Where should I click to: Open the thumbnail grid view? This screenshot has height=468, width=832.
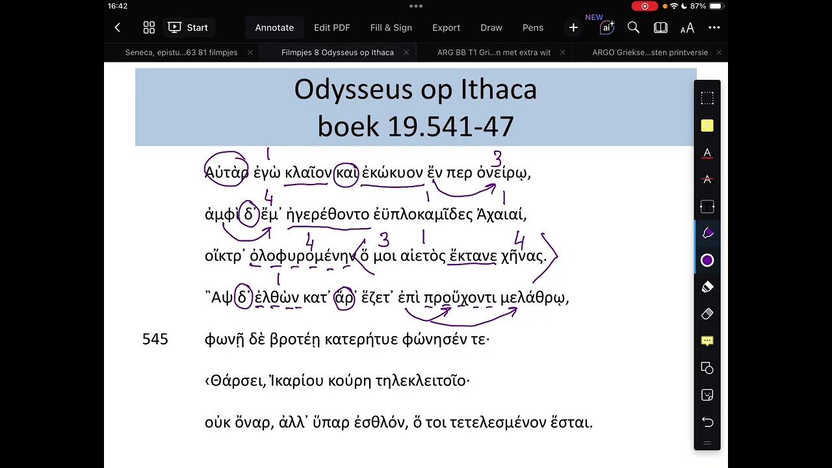(149, 27)
